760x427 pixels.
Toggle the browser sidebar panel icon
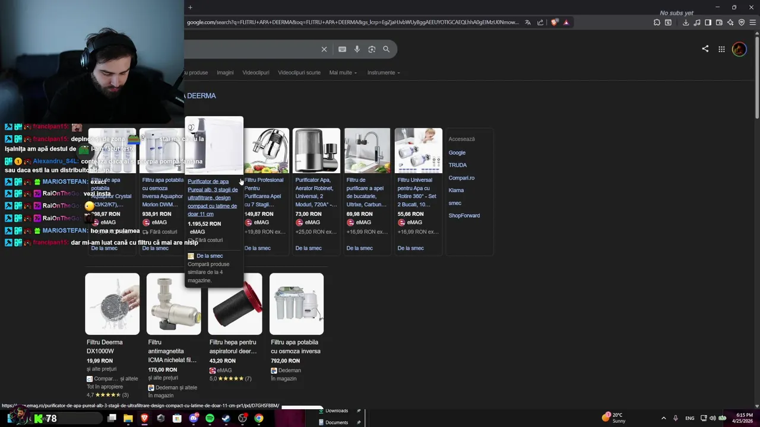pos(708,23)
